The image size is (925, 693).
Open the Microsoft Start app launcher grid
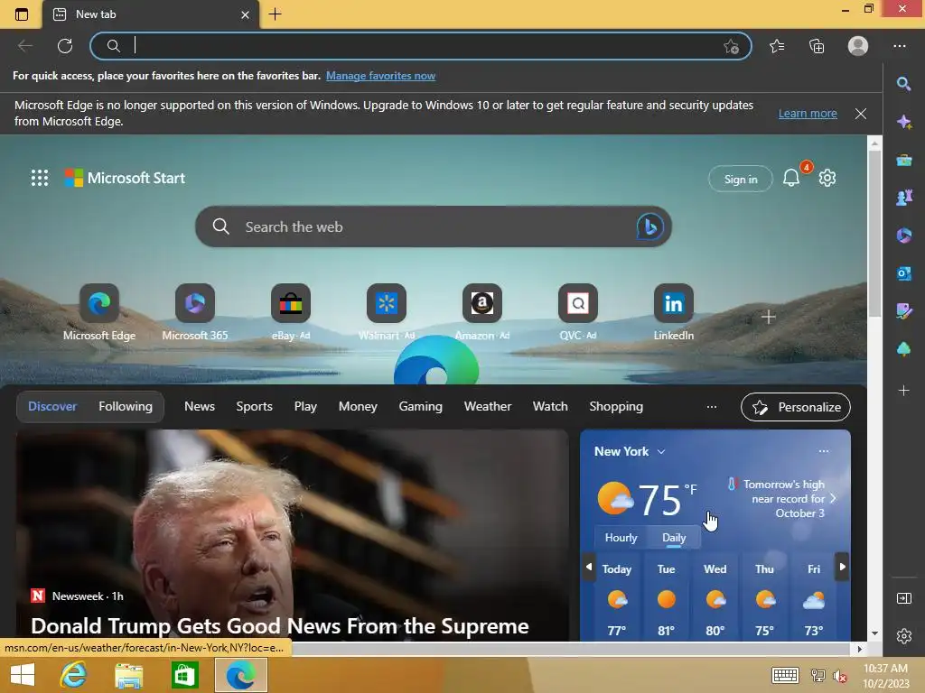(x=40, y=178)
